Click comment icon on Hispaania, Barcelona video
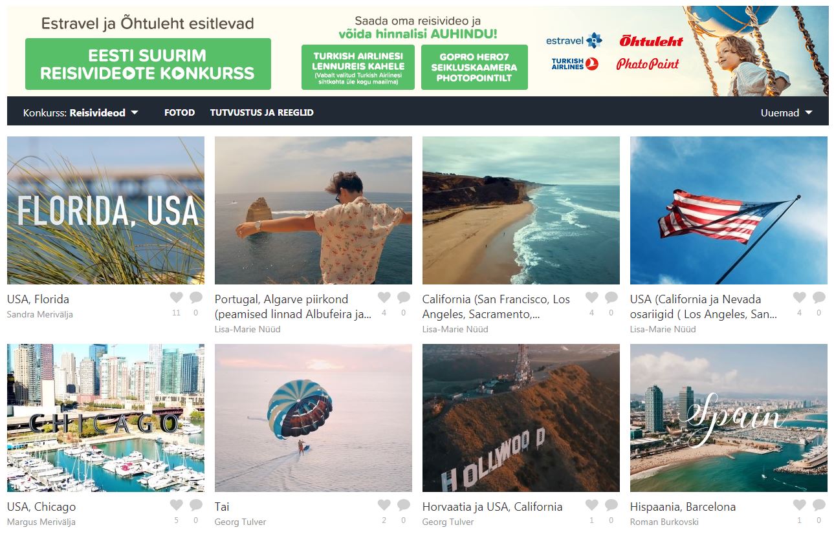This screenshot has height=534, width=834. 819,505
